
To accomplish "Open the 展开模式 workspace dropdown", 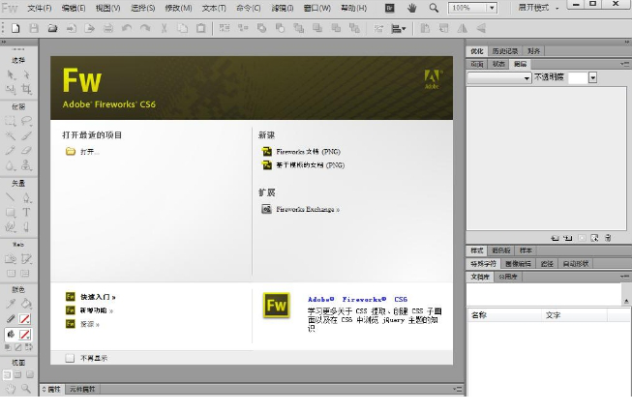I will 538,8.
